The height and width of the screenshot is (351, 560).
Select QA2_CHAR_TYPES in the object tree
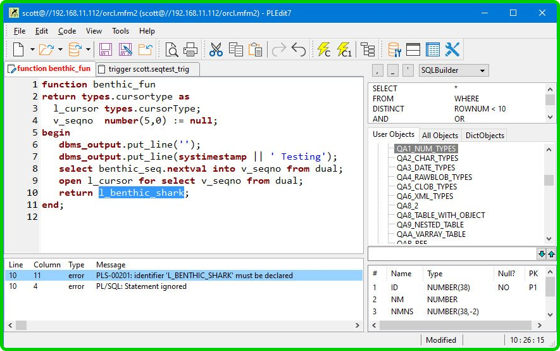coord(427,158)
